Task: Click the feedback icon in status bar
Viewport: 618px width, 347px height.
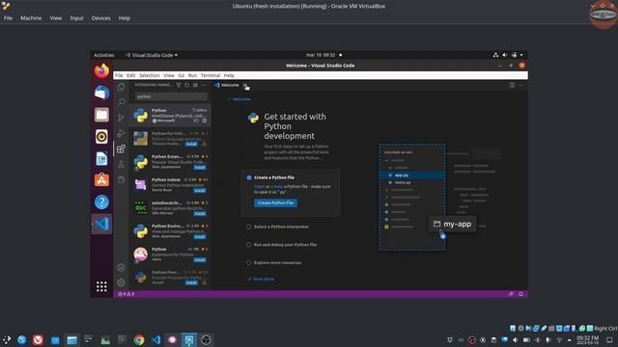Action: point(511,294)
